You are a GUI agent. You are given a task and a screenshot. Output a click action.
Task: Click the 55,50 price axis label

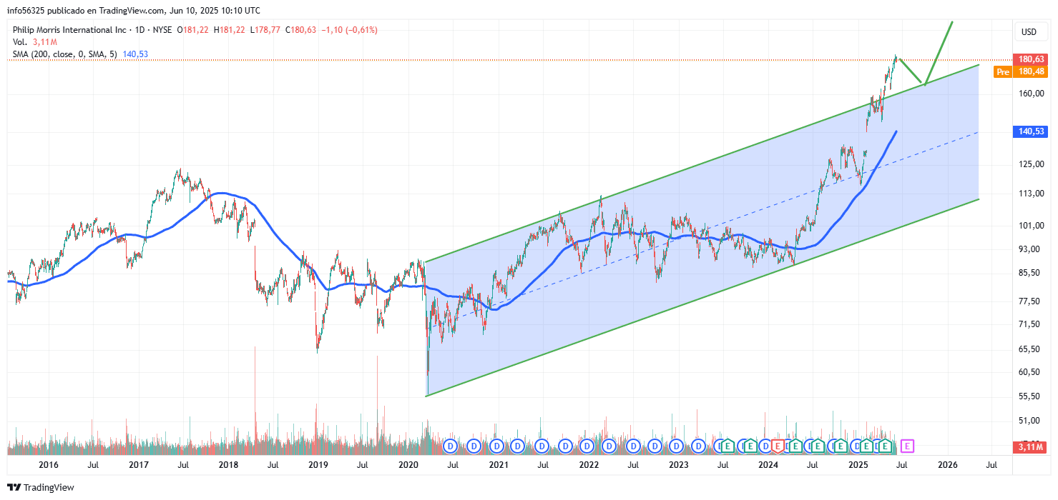[x=1028, y=396]
